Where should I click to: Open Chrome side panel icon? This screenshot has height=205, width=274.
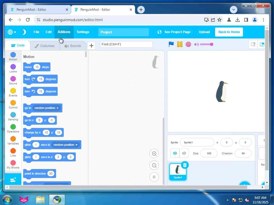point(246,20)
